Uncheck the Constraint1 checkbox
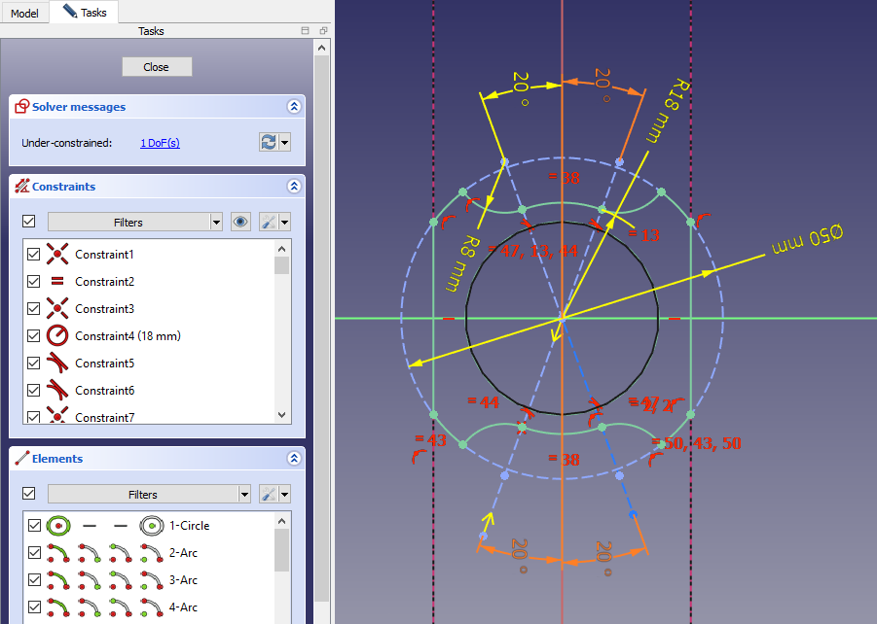This screenshot has width=877, height=624. [x=34, y=255]
